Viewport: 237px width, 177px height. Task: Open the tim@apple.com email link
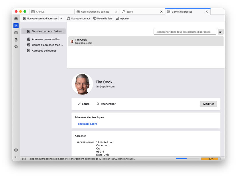pos(87,124)
